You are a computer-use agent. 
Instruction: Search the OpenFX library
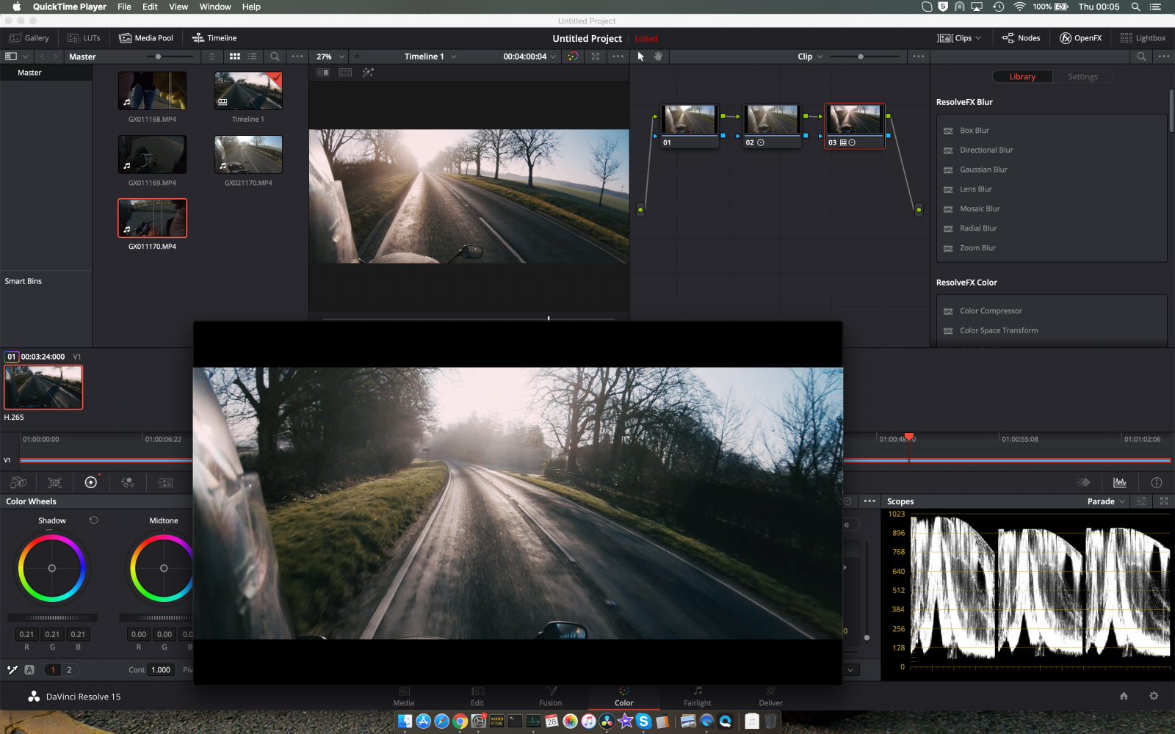[x=1141, y=57]
